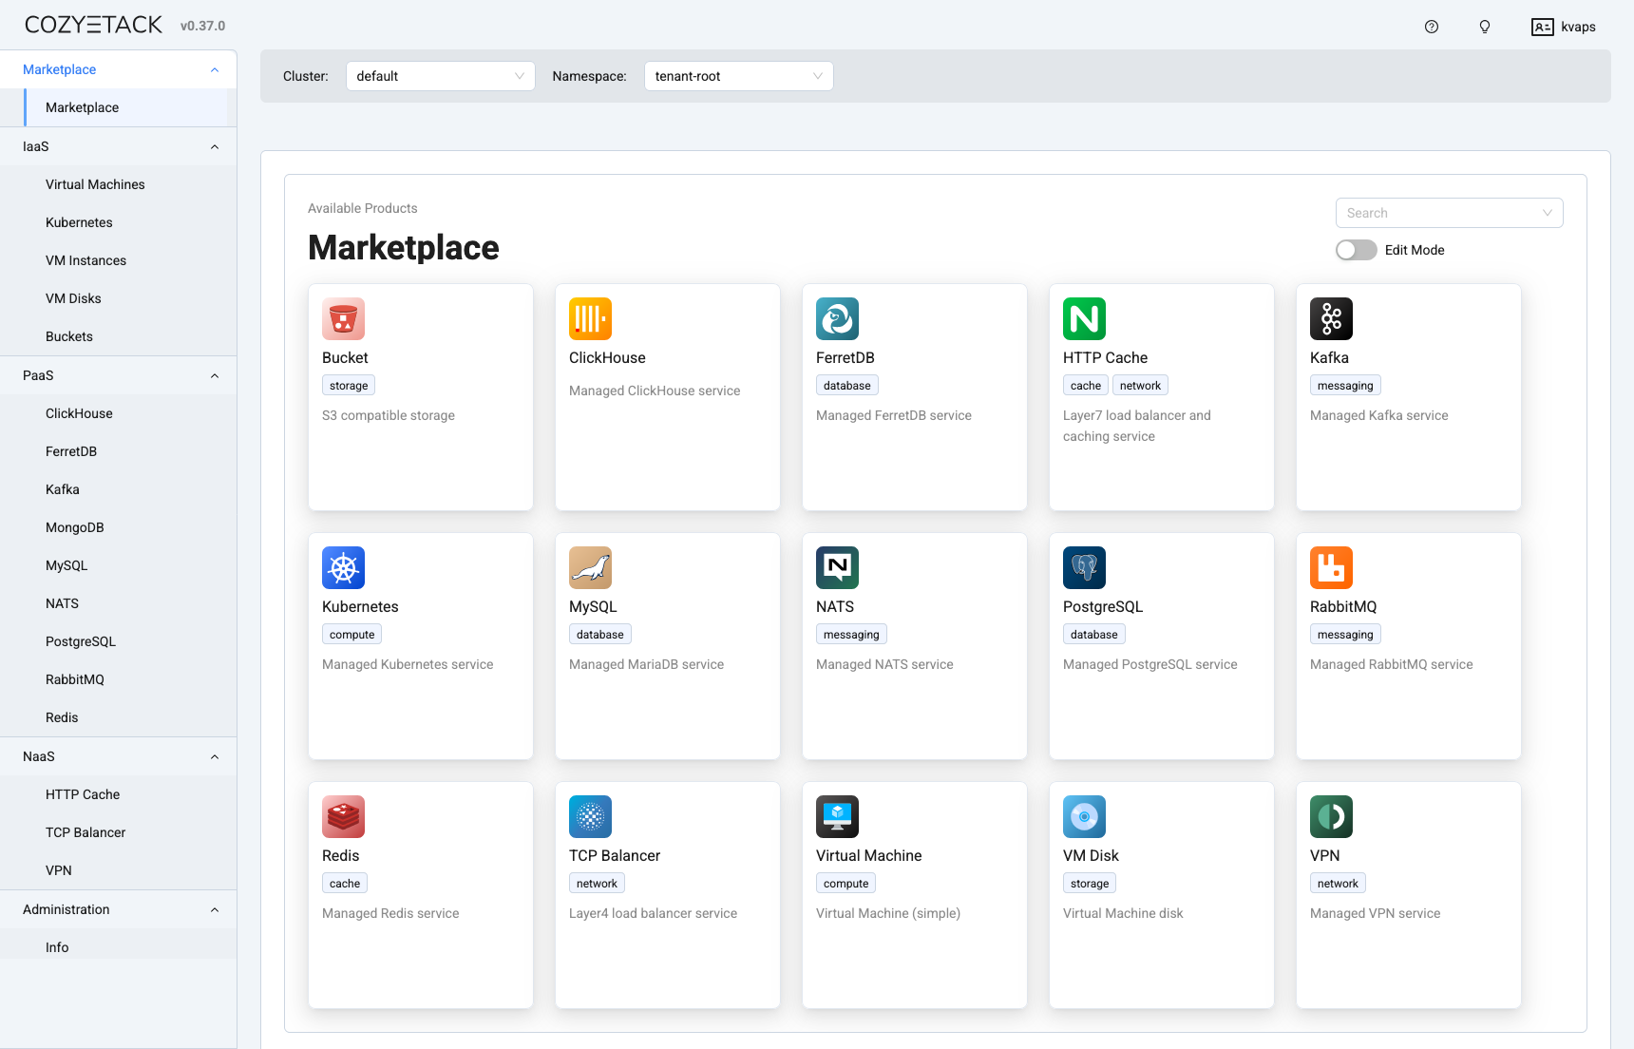
Task: Click the kvaps user account button
Action: coord(1564,27)
